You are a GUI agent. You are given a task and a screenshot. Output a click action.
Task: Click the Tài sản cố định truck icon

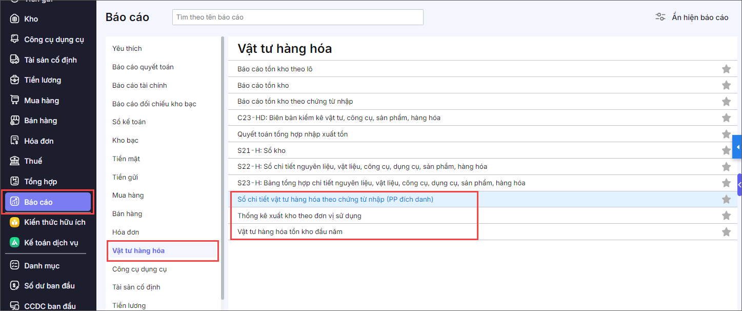pos(15,60)
